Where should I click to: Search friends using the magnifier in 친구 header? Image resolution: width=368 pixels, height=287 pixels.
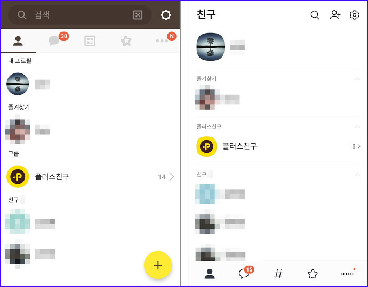315,15
